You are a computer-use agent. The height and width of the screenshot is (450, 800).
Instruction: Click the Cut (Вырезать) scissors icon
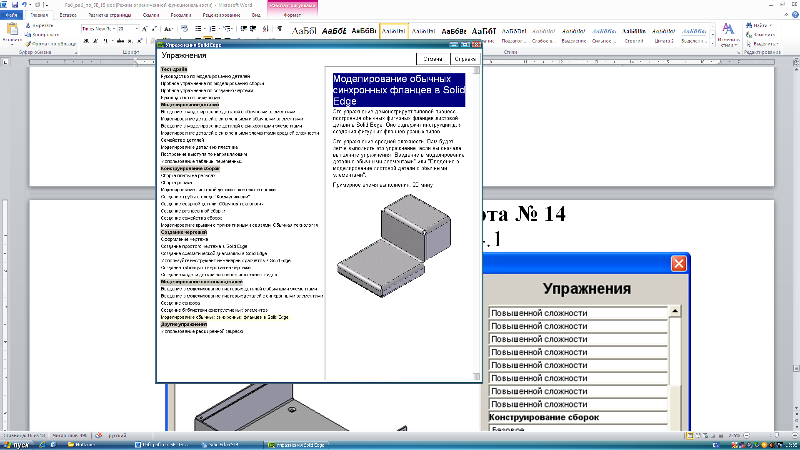28,25
